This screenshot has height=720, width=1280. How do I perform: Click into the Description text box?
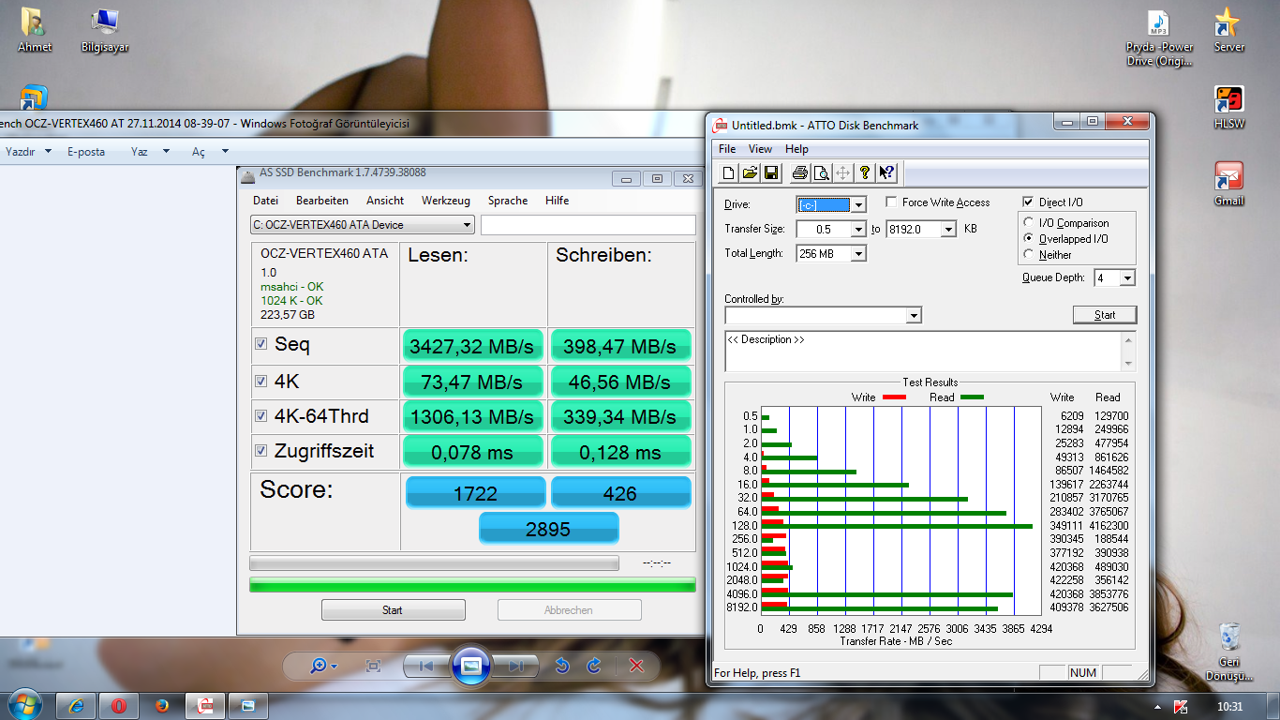(x=924, y=352)
